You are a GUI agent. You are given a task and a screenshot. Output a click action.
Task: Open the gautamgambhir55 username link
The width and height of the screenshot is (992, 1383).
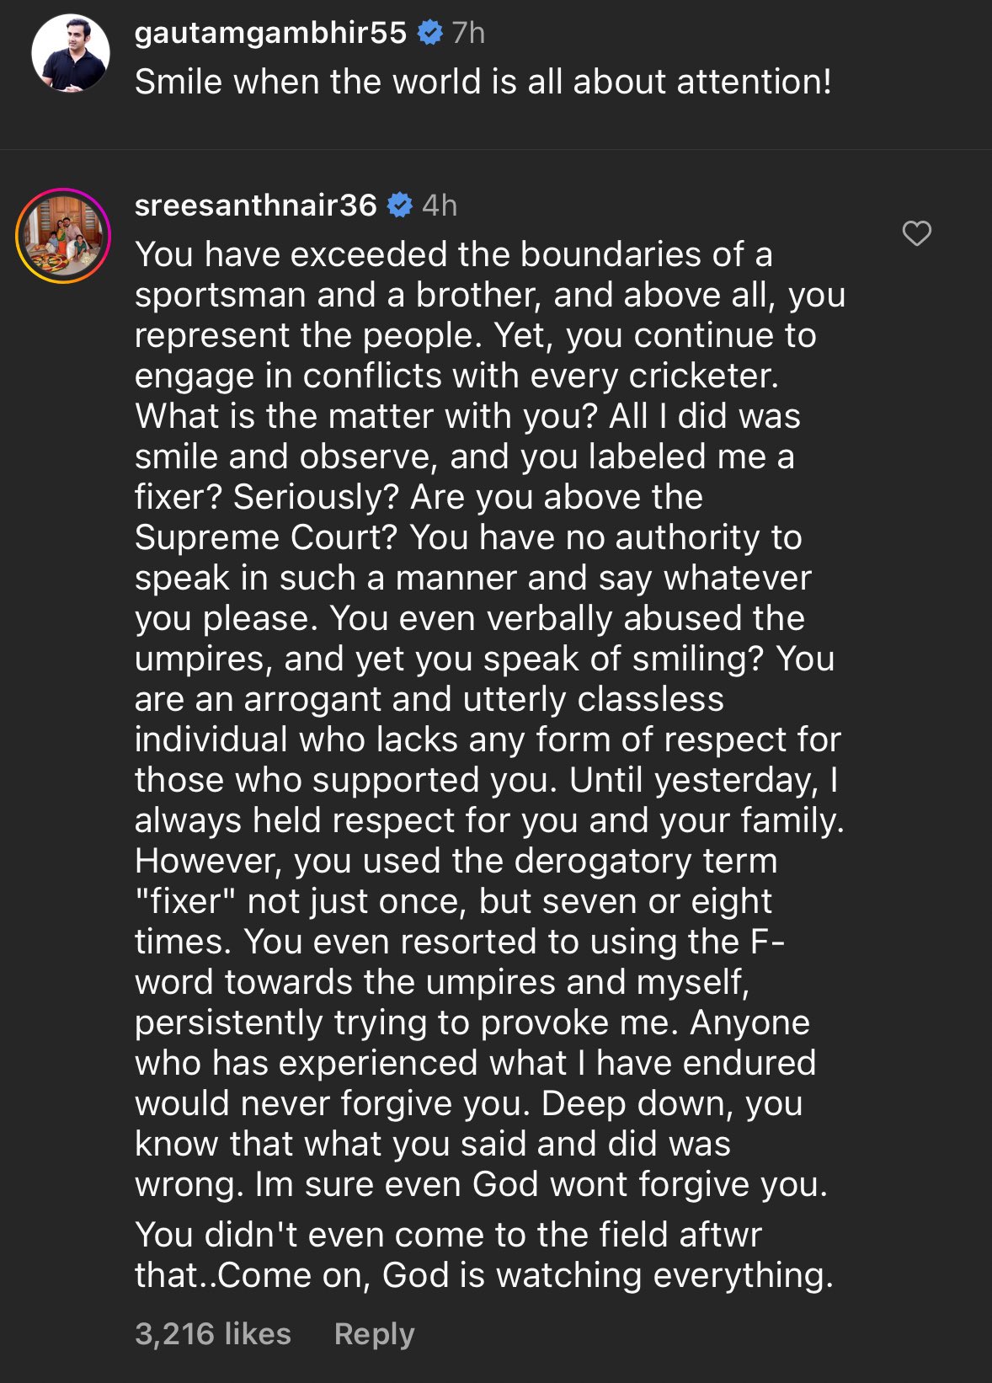[x=270, y=33]
